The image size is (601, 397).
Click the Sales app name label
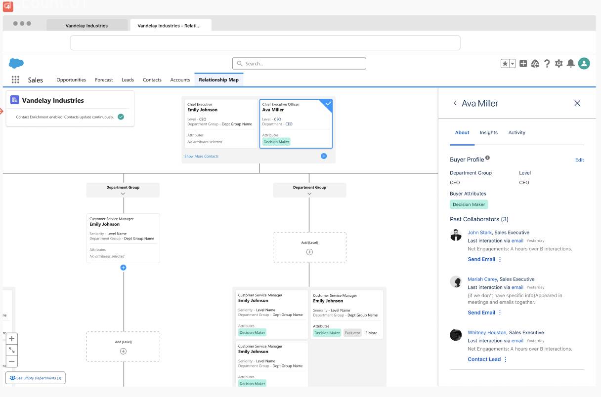[x=36, y=80]
